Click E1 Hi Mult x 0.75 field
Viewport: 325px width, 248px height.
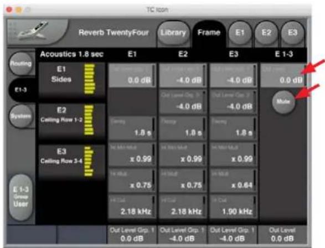point(132,180)
